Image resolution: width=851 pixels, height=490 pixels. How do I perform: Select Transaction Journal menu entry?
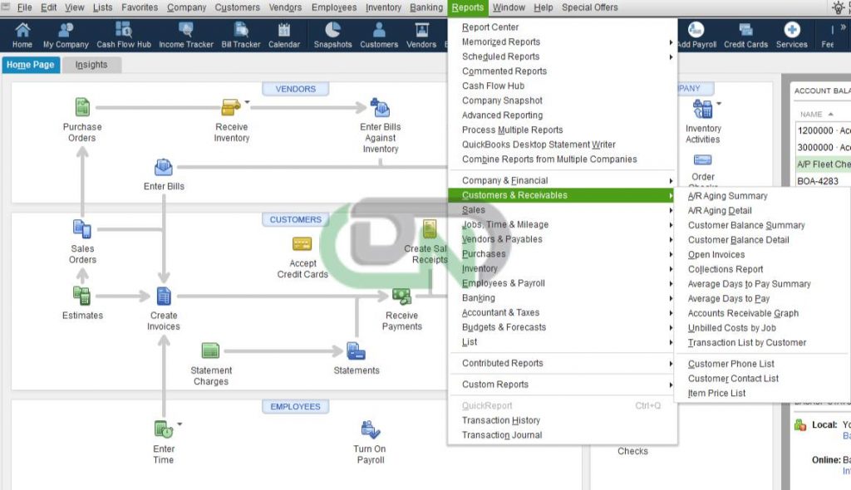(501, 434)
